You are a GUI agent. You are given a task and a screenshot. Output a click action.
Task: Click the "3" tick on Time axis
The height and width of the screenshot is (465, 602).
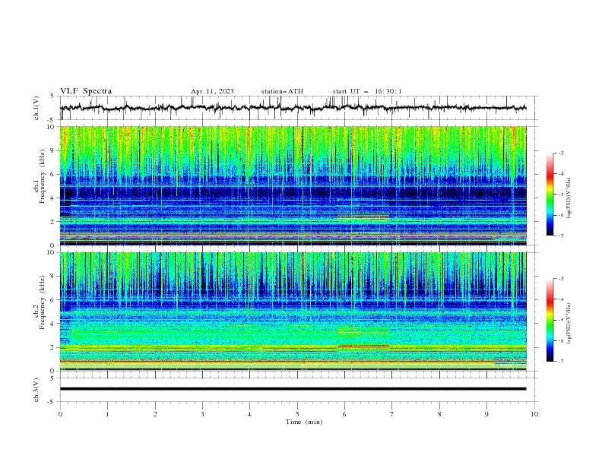[x=202, y=414]
